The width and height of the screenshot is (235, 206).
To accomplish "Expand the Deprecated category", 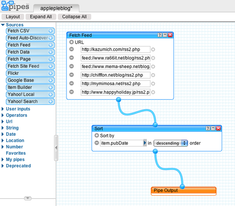I will [x=3, y=166].
